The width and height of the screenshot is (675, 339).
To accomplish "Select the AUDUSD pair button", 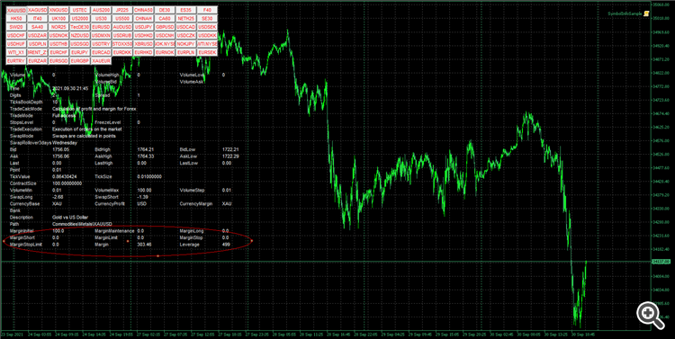I will (121, 27).
